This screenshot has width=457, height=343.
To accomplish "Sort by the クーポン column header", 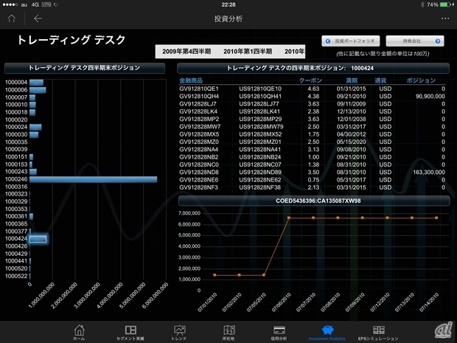I will click(310, 80).
